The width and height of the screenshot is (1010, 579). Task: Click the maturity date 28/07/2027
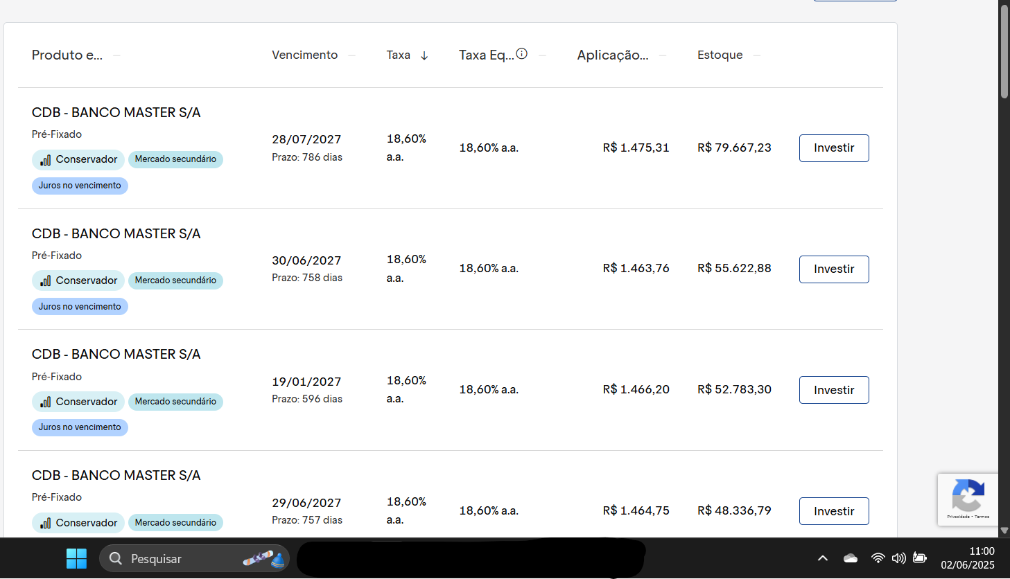coord(306,139)
